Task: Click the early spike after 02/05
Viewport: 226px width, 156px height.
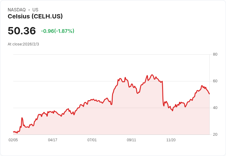Action: tap(22, 118)
